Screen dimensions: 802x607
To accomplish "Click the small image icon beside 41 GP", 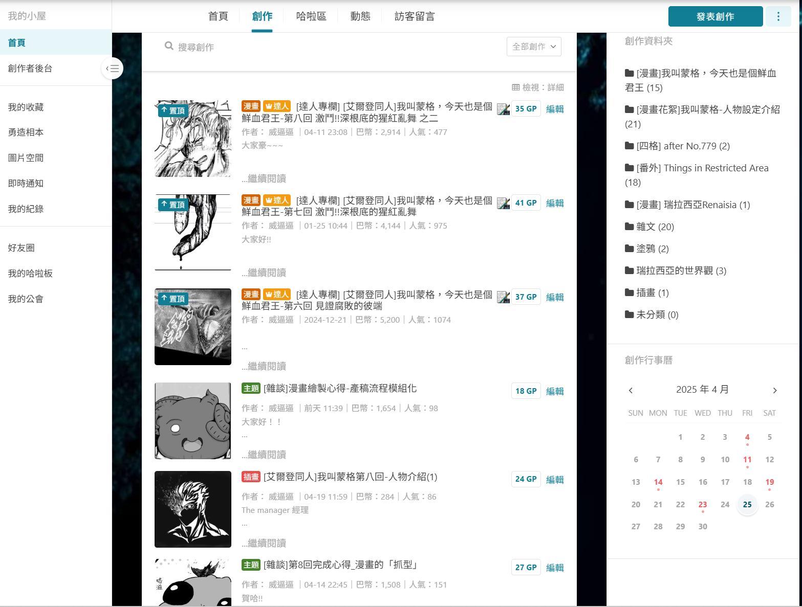I will tap(503, 203).
